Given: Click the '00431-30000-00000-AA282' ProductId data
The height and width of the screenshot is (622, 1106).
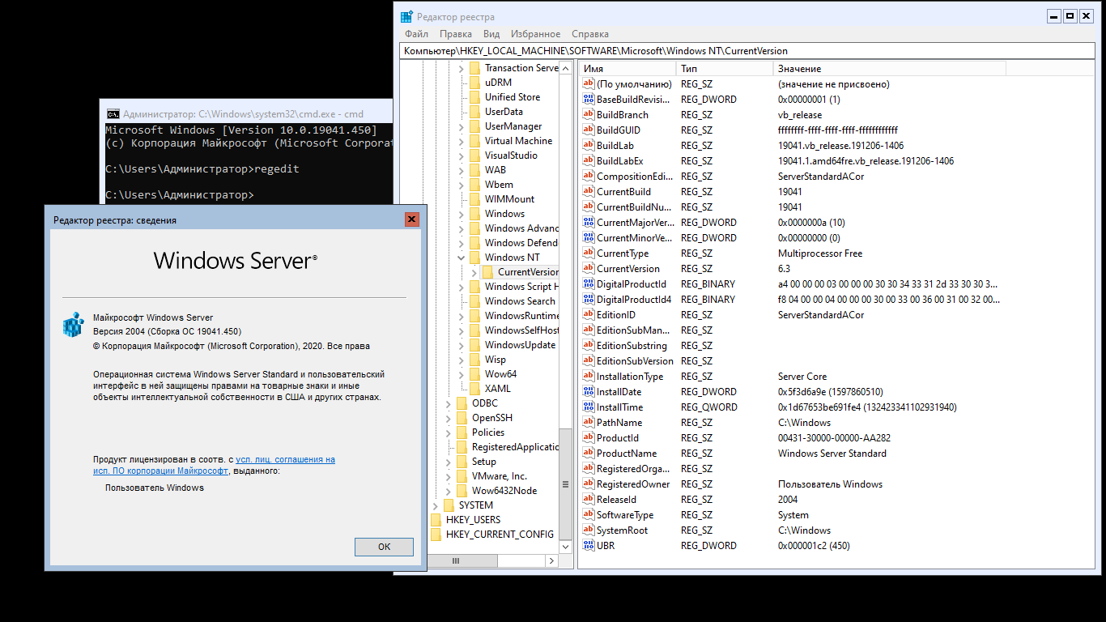Looking at the screenshot, I should [x=834, y=438].
